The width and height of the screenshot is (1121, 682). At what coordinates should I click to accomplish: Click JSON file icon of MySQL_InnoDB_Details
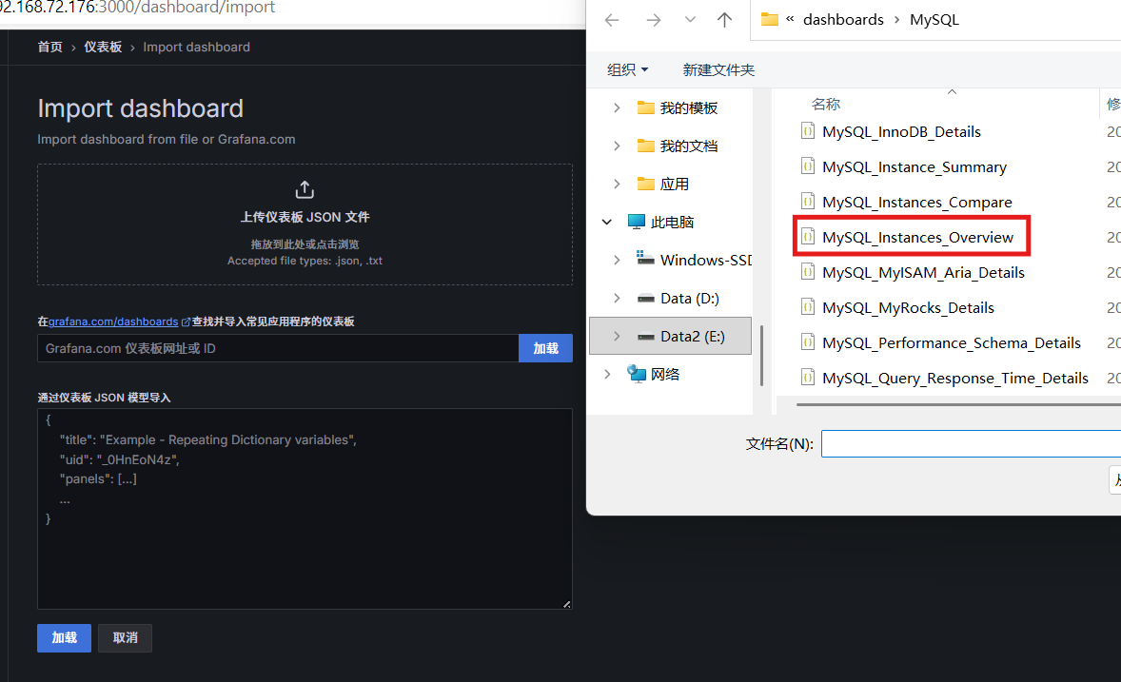(808, 131)
